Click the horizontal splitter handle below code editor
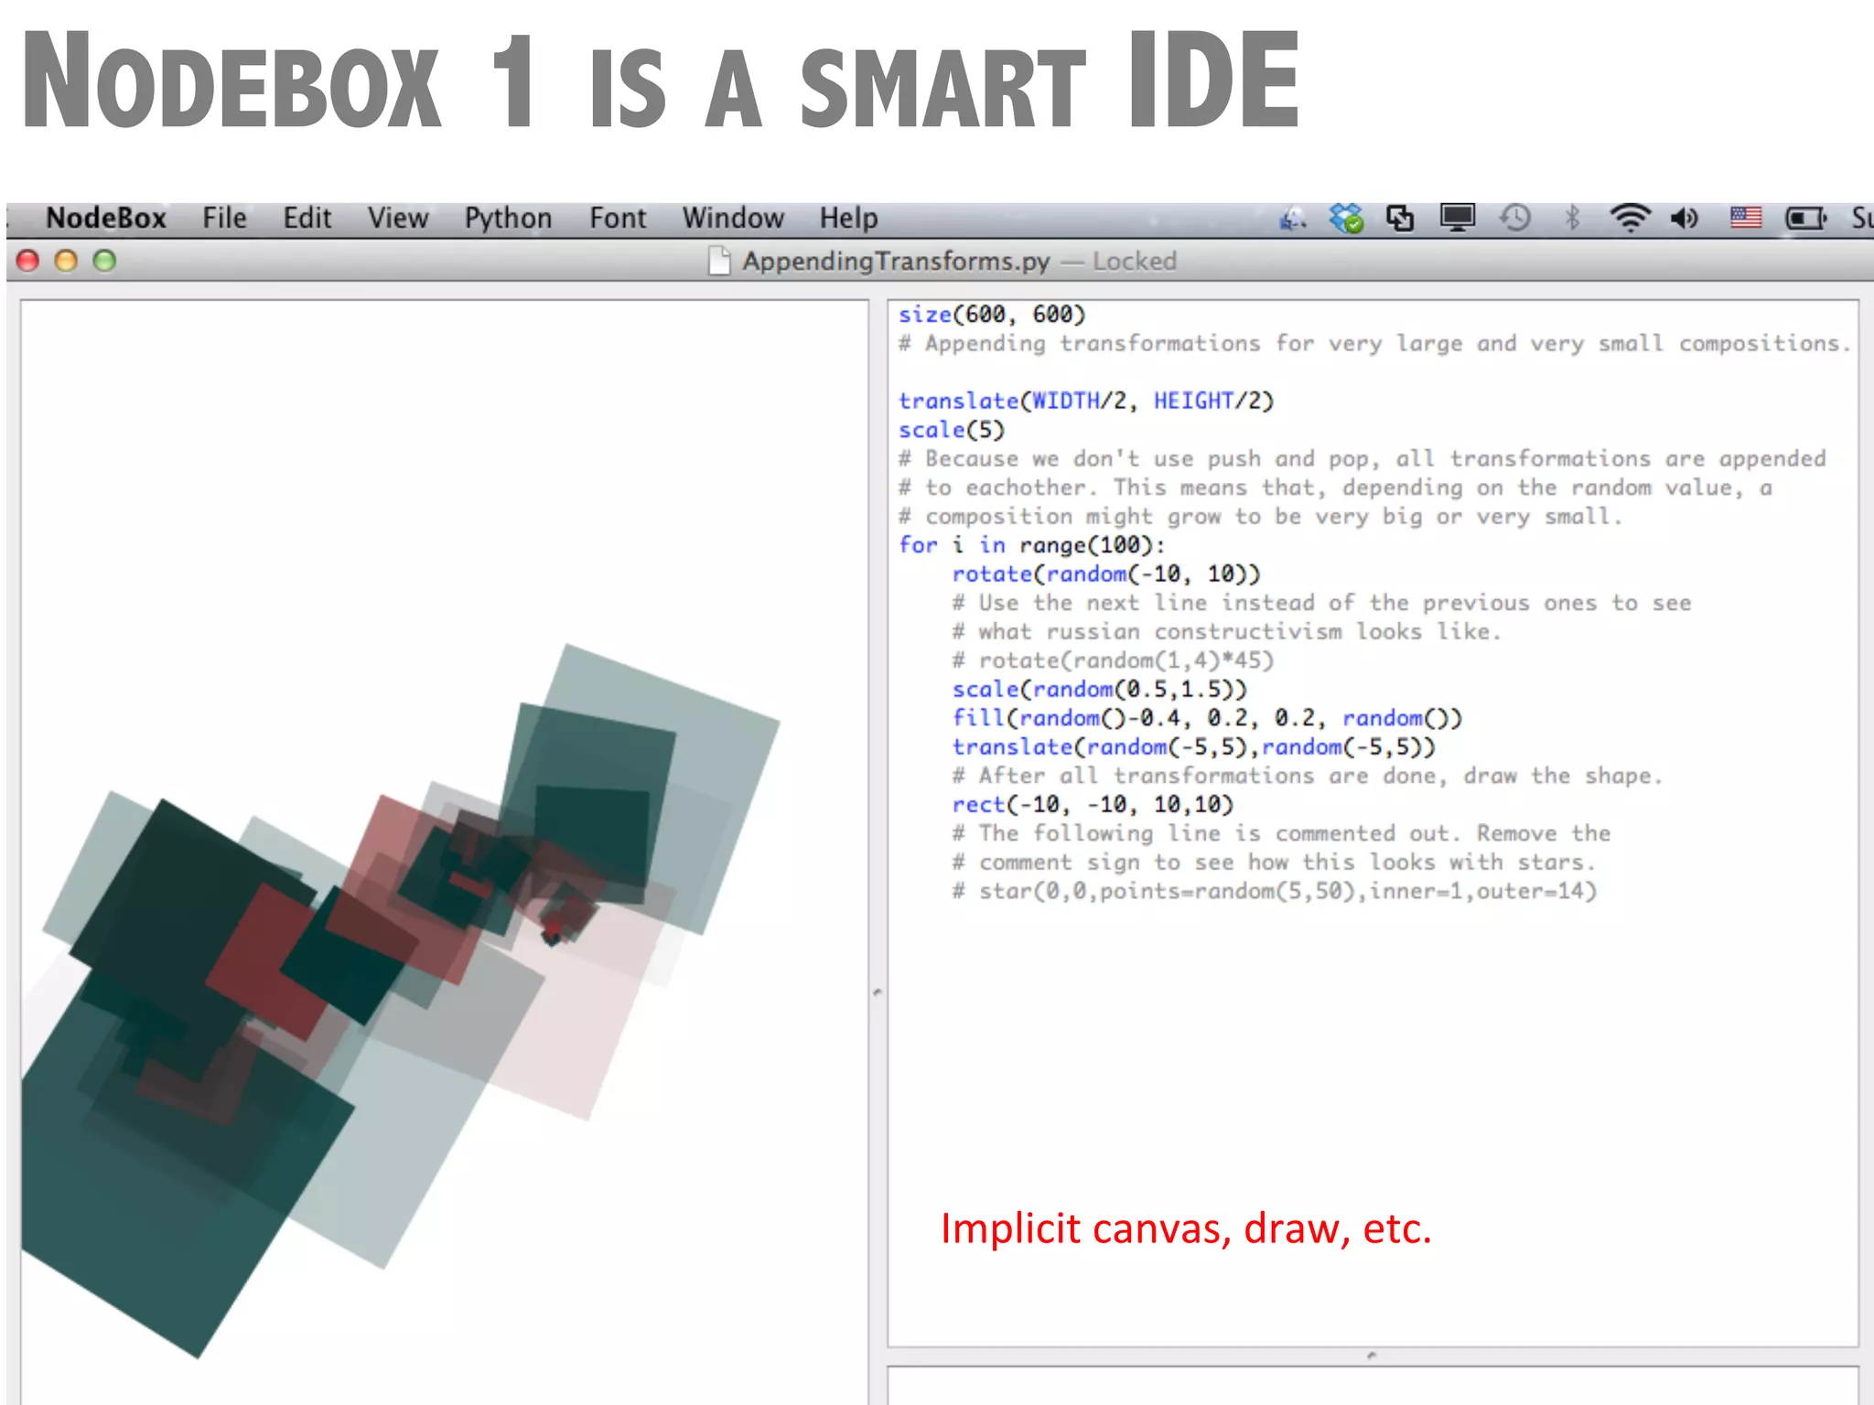 pyautogui.click(x=1371, y=1356)
